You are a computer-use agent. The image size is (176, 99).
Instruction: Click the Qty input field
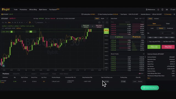(x=167, y=33)
